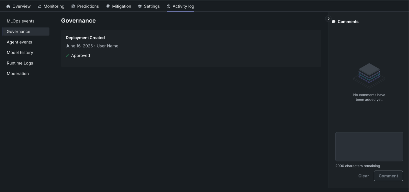Open the Moderation section
The width and height of the screenshot is (409, 192).
[x=18, y=74]
